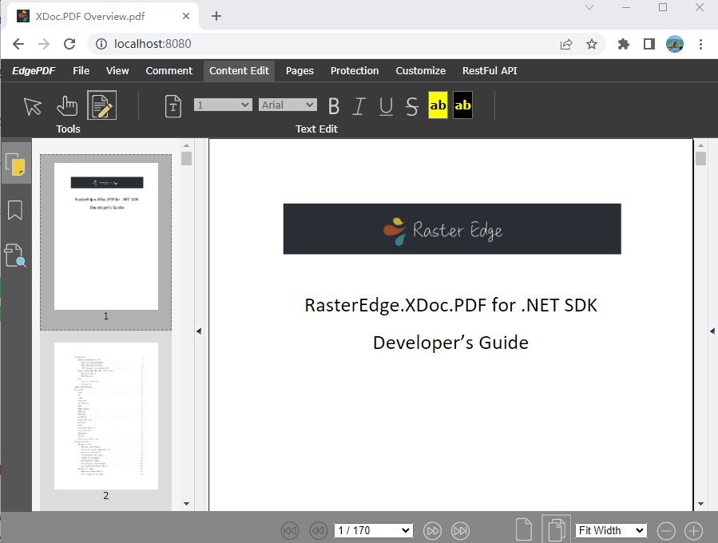Open the font size dropdown
This screenshot has height=543, width=718.
click(x=223, y=104)
